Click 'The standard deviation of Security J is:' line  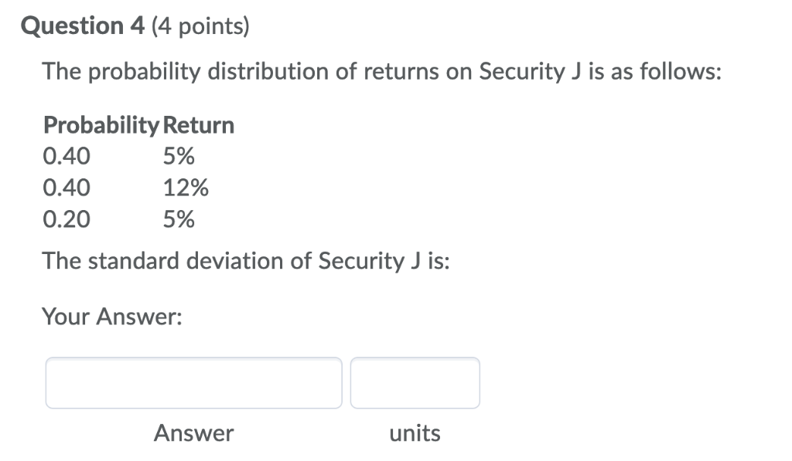tap(246, 261)
